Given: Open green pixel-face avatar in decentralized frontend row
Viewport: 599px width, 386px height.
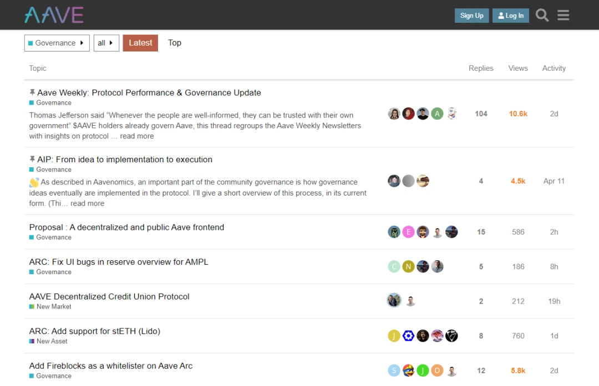Looking at the screenshot, I should click(x=394, y=232).
